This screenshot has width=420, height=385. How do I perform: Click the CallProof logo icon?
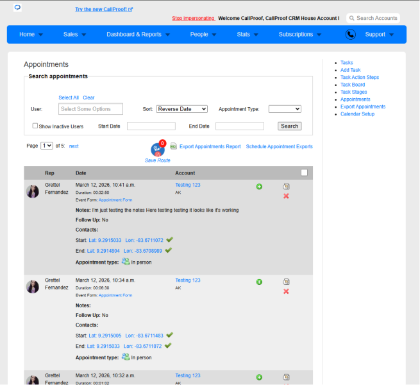[x=17, y=8]
